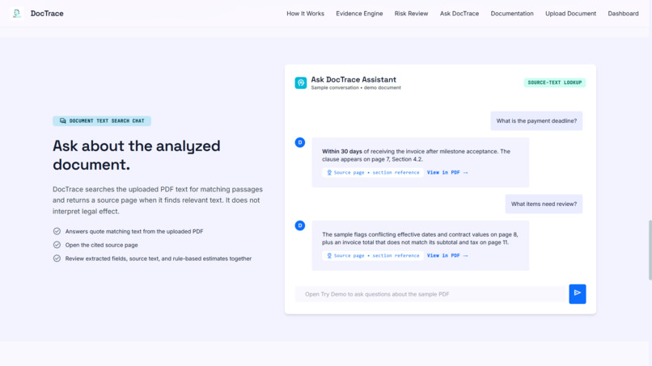
Task: Click the SOURCE-TEXT LOOKUP badge
Action: (x=555, y=82)
